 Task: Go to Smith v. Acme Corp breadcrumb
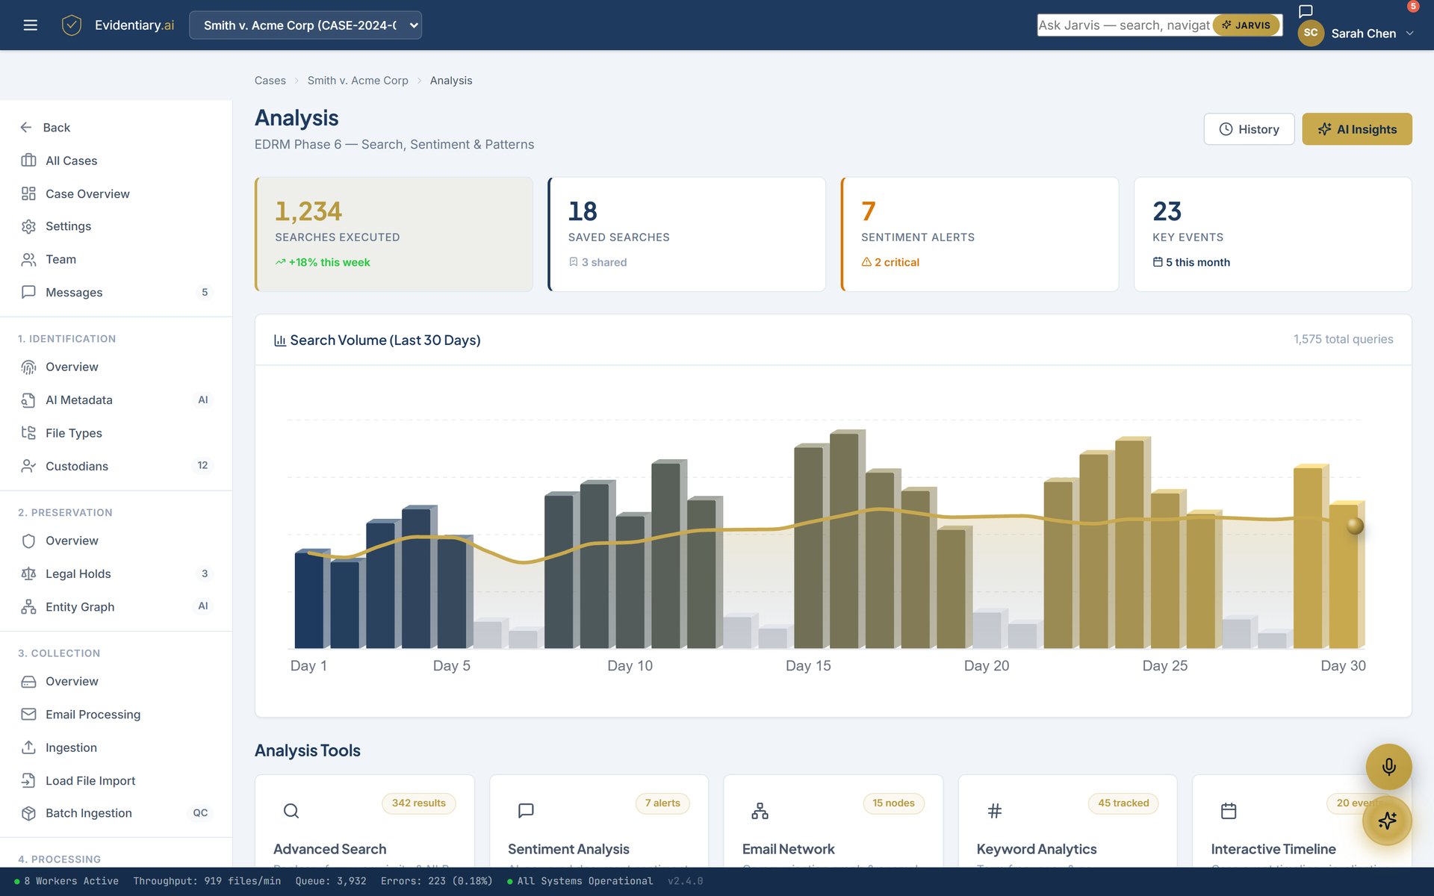coord(358,81)
